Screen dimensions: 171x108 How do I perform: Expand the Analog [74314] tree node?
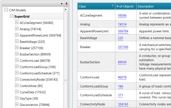17,29
